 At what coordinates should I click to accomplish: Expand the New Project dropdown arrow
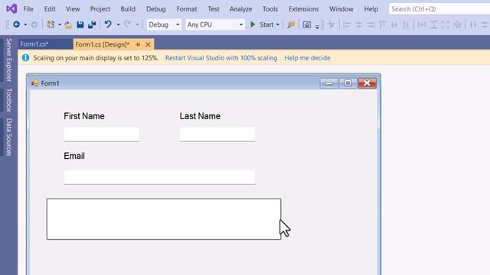pyautogui.click(x=60, y=24)
